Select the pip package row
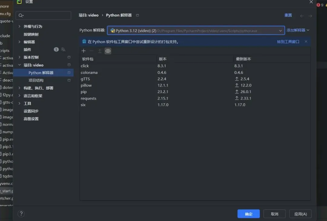Image resolution: width=327 pixels, height=221 pixels. (x=195, y=92)
